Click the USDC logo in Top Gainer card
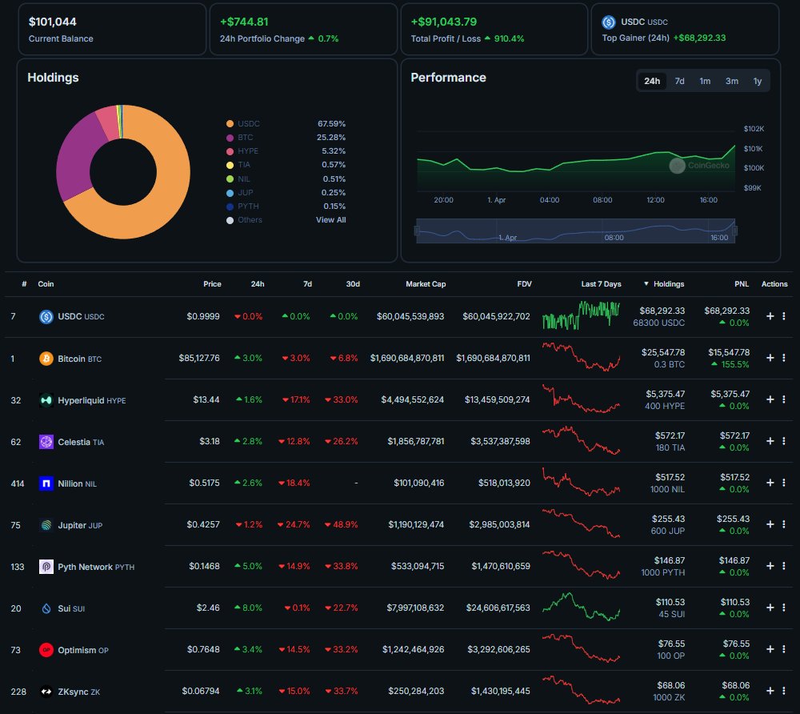This screenshot has width=800, height=714. pyautogui.click(x=608, y=22)
